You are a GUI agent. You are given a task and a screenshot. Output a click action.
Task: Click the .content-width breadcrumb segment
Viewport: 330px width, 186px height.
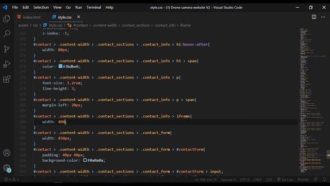[105, 25]
